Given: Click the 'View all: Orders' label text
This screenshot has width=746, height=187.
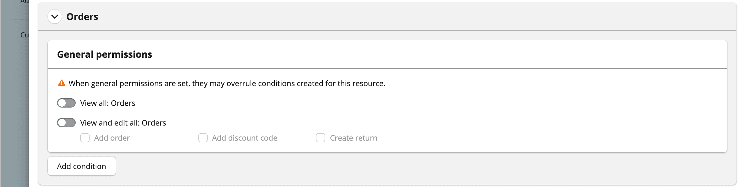Looking at the screenshot, I should coord(108,103).
